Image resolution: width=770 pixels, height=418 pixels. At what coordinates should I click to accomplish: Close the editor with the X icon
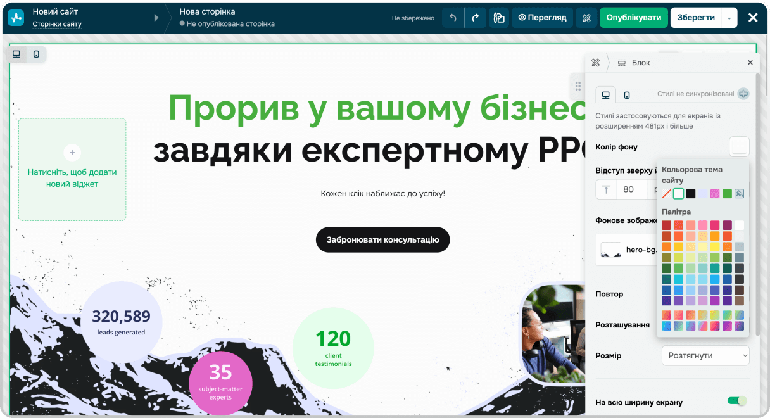click(753, 18)
